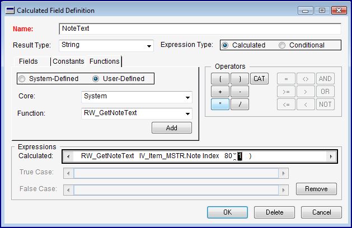Click the window system menu icon

pos(10,10)
